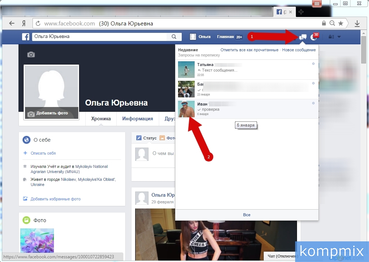Image resolution: width=369 pixels, height=262 pixels.
Task: Open the browser hamburger menu button
Action: (317, 4)
